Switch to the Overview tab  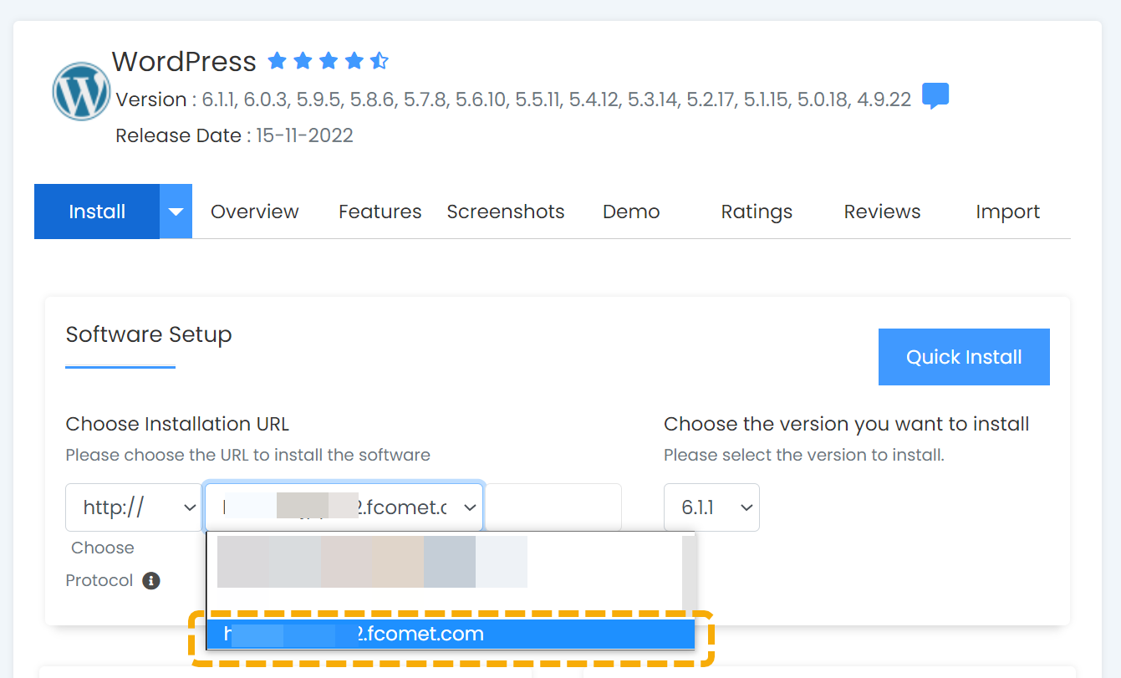pos(255,212)
